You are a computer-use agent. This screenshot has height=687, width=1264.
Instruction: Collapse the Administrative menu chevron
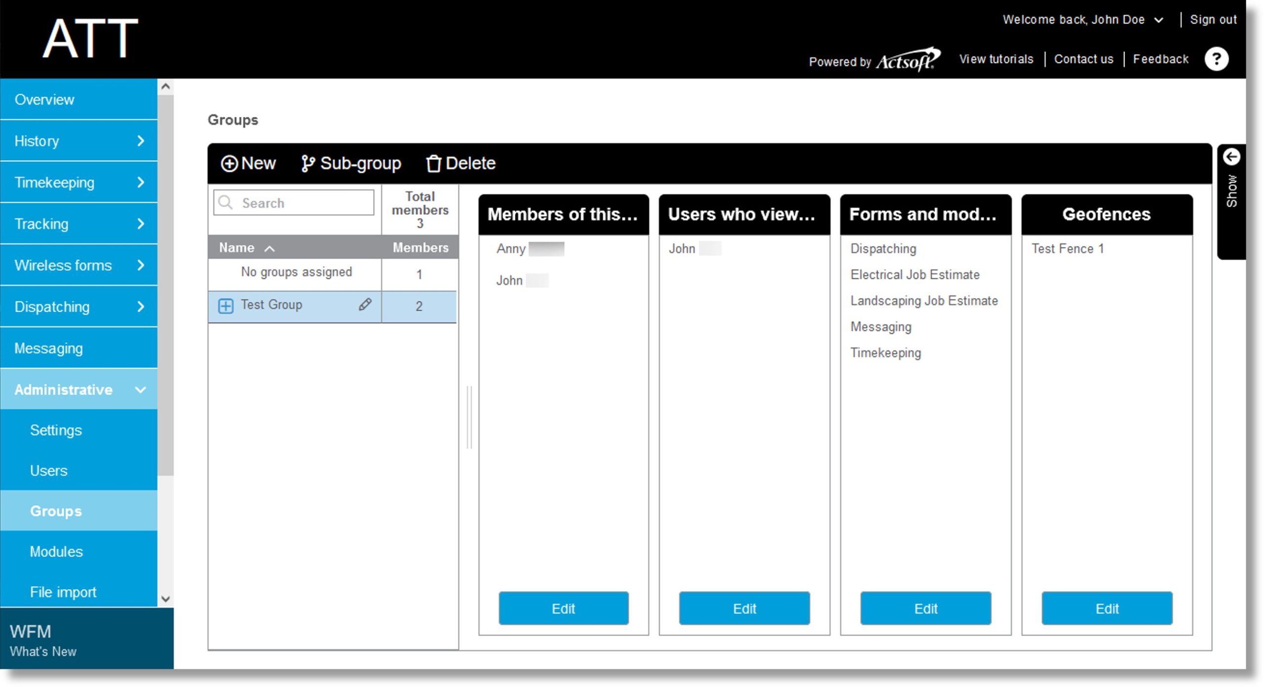pyautogui.click(x=141, y=390)
